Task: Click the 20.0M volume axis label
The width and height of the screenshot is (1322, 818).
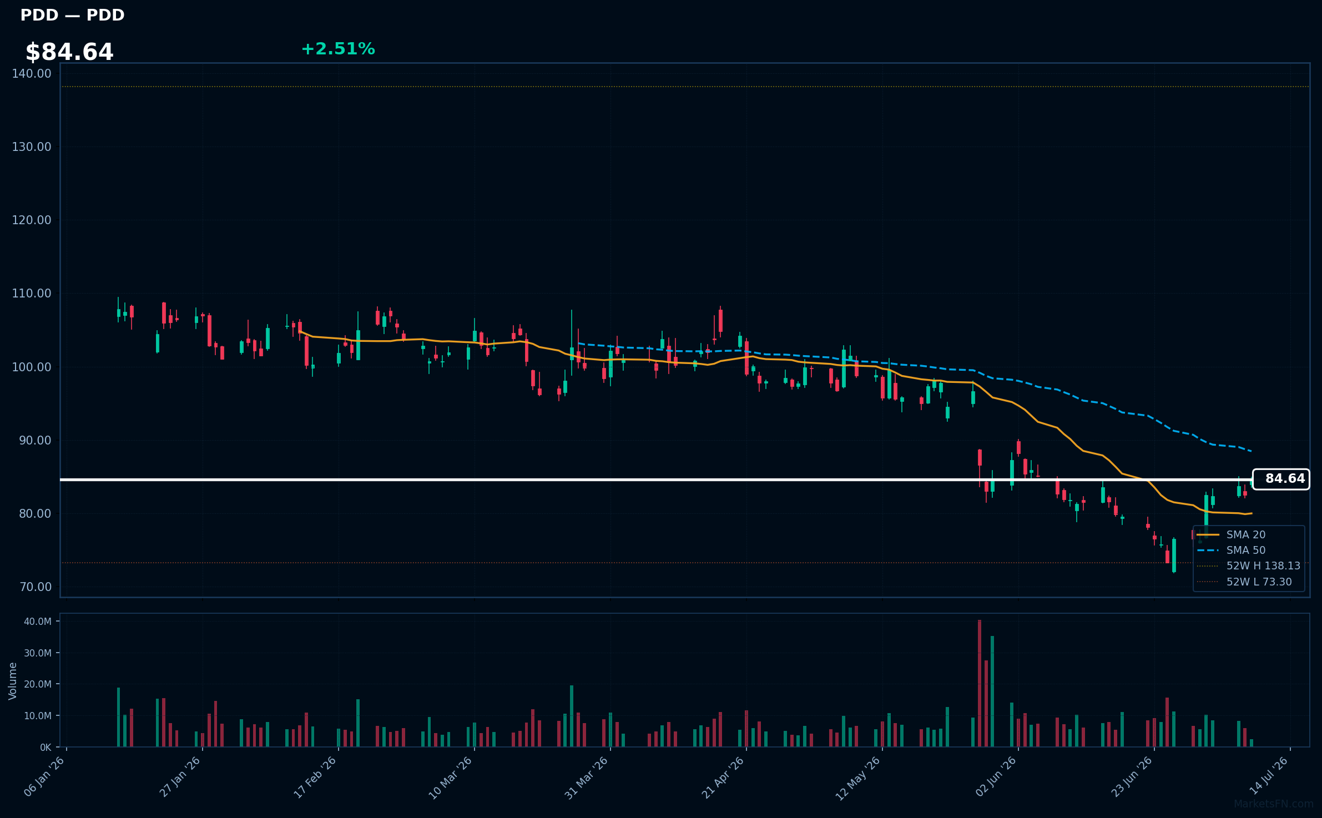Action: (38, 684)
